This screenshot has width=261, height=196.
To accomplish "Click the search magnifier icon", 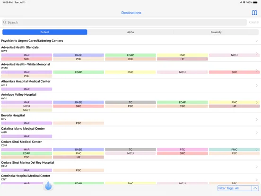I will (x=5, y=22).
